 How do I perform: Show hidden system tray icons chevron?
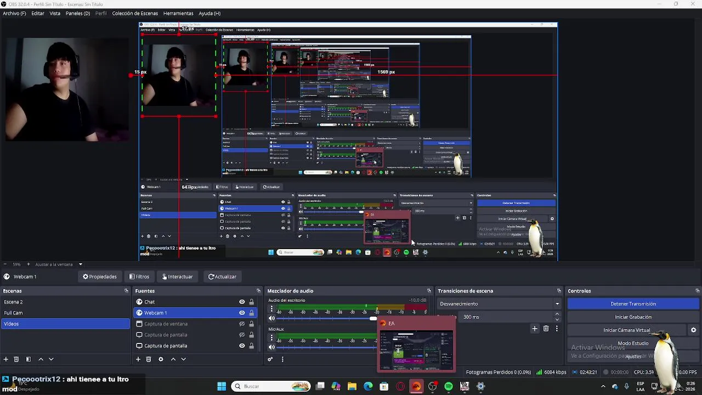point(603,386)
